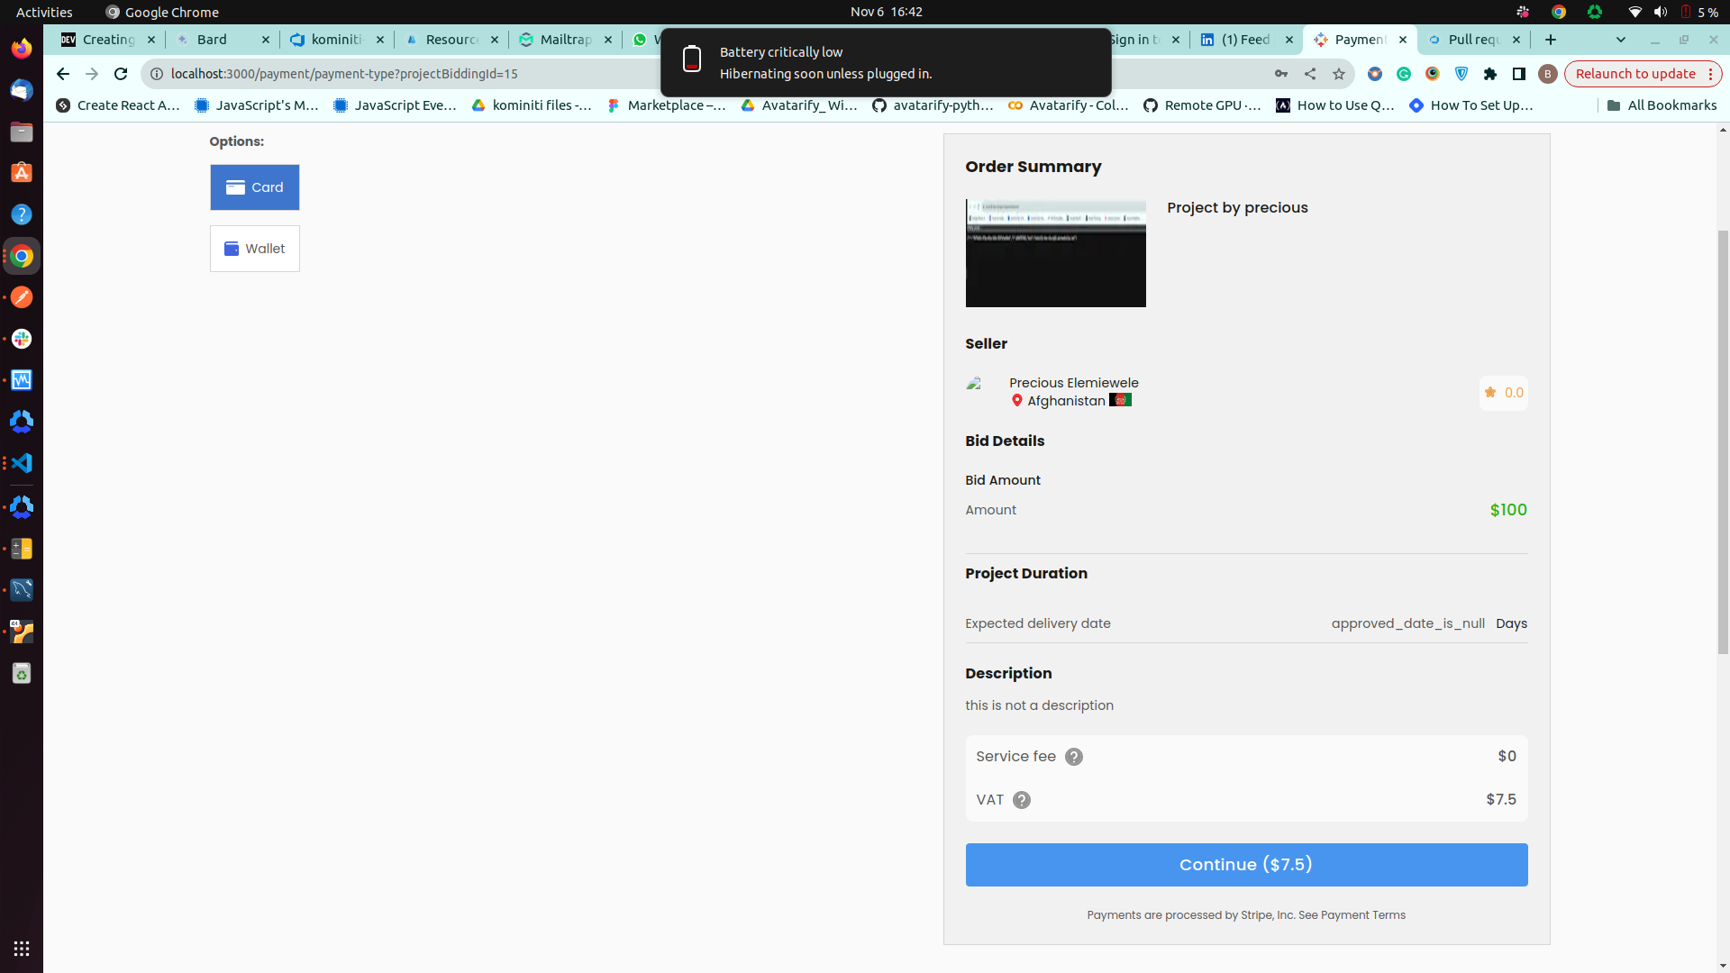The width and height of the screenshot is (1730, 973).
Task: Click the saved passwords key icon
Action: click(x=1280, y=74)
